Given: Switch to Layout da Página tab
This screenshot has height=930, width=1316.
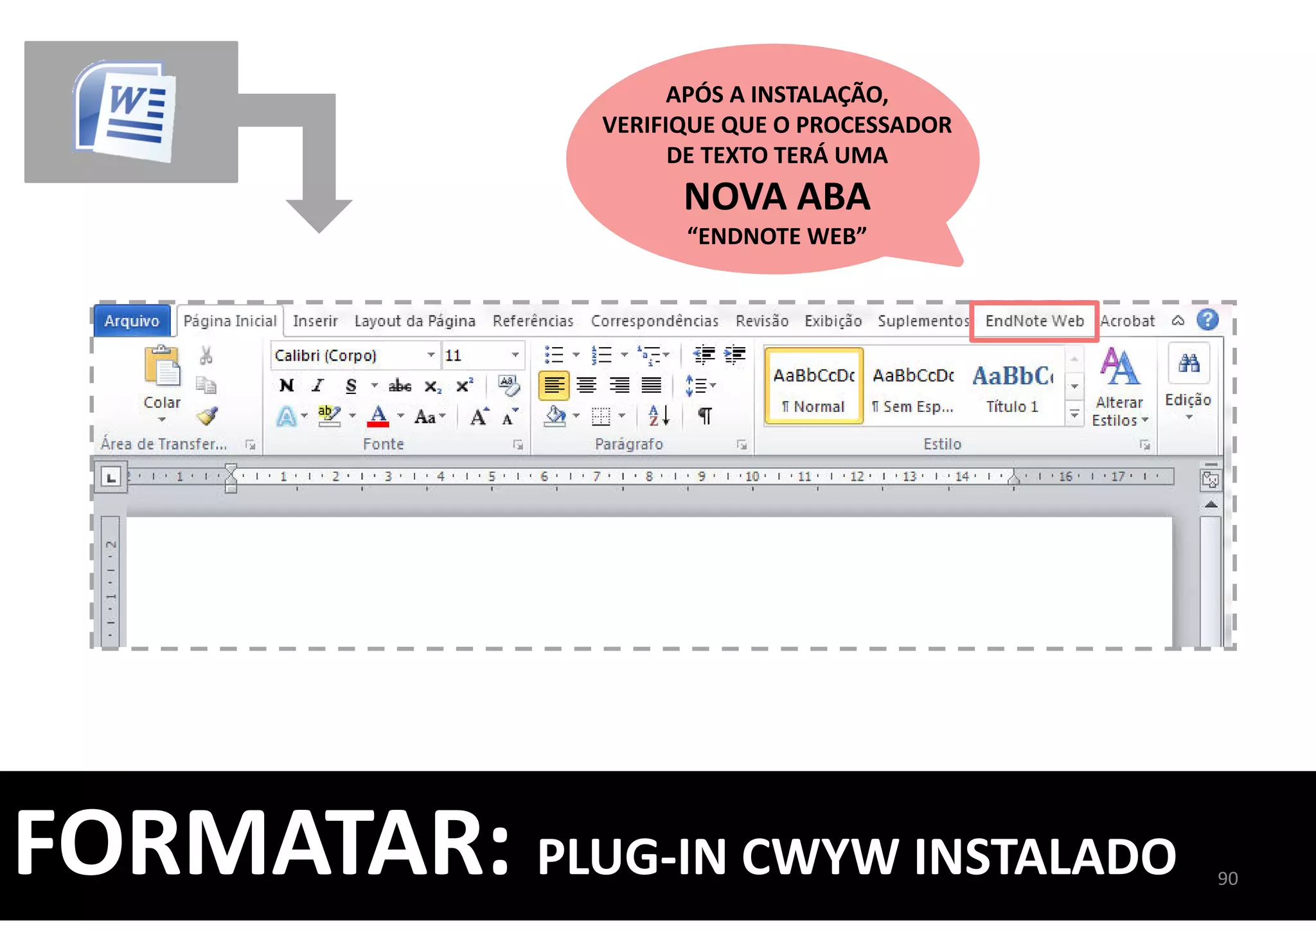Looking at the screenshot, I should [415, 321].
